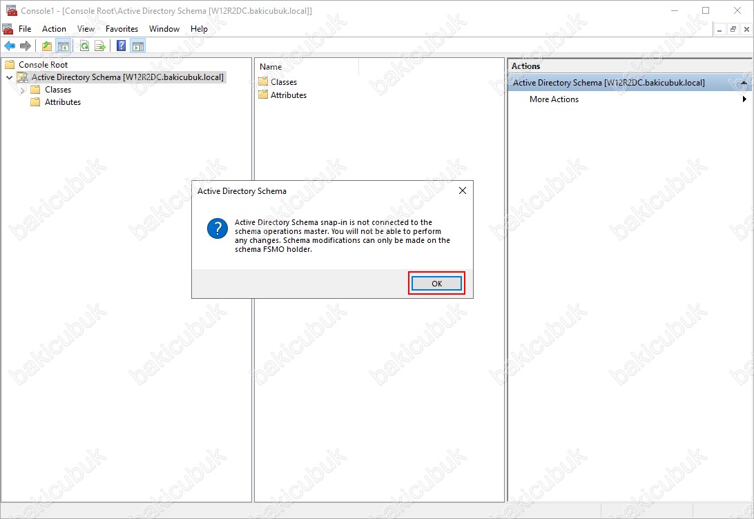Click the Export List toolbar icon

tap(100, 46)
